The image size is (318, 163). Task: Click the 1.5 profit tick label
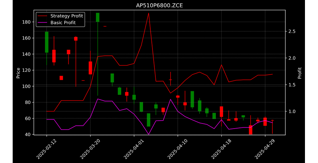click(x=292, y=85)
